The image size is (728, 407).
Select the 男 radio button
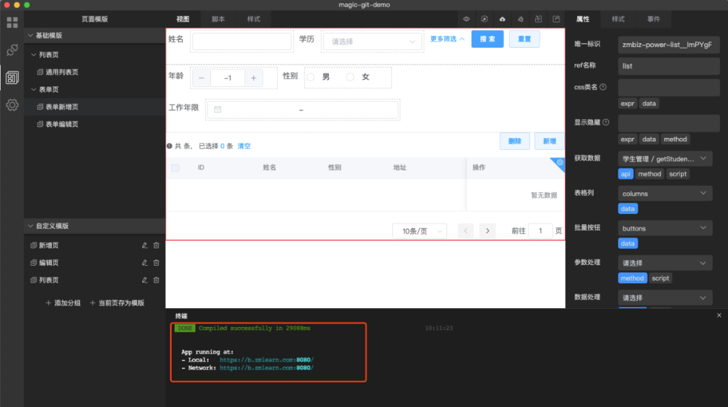click(x=311, y=77)
